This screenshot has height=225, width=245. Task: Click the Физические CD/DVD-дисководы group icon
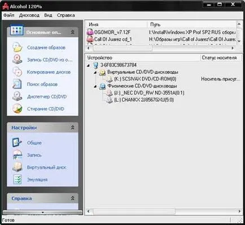pos(102,86)
